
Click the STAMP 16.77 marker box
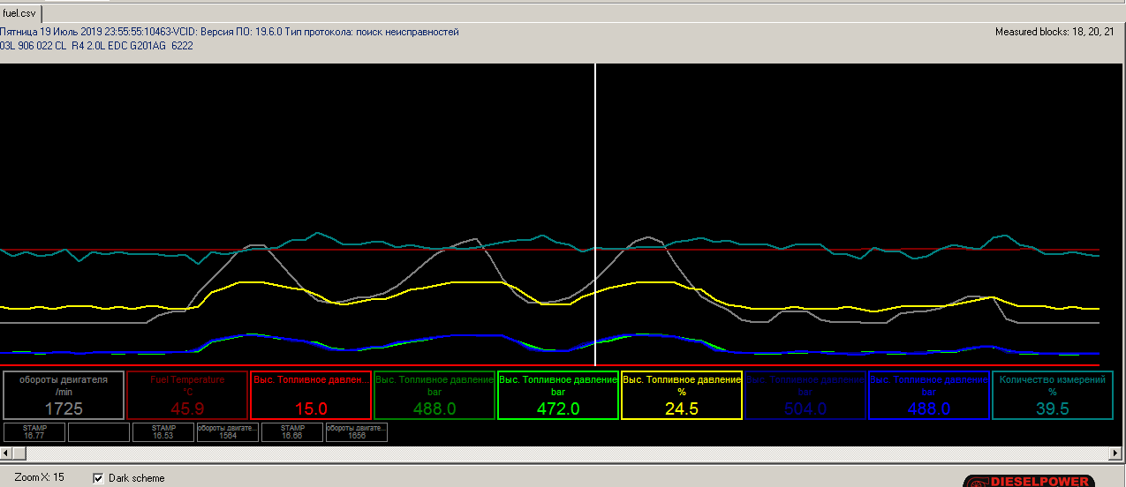pos(34,431)
